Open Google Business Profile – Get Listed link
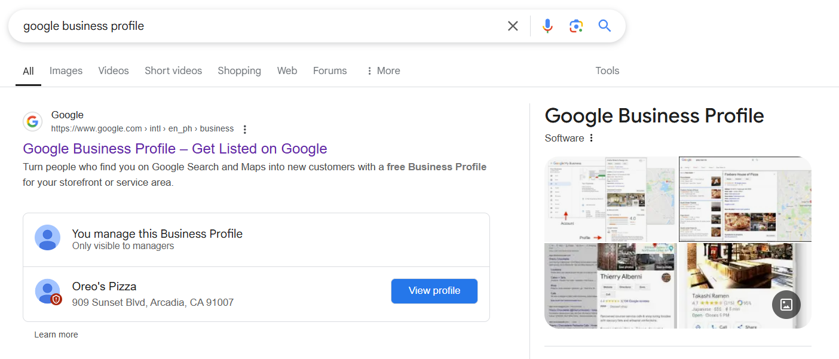The height and width of the screenshot is (359, 839). [175, 149]
